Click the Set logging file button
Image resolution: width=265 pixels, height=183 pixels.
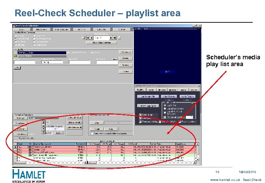[148, 97]
